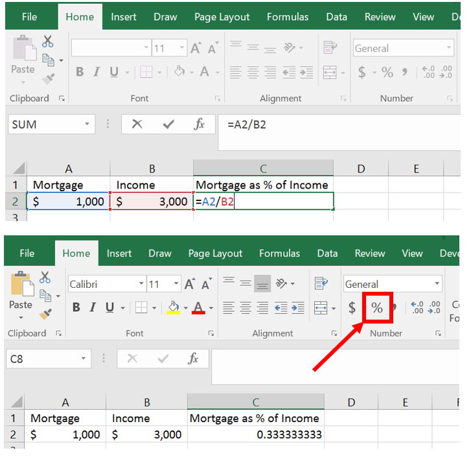Click Increase Decimal in lower ribbon
471x459 pixels.
(x=417, y=307)
